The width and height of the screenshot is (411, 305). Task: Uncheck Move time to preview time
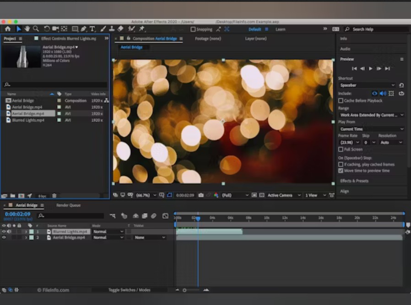[x=341, y=171]
